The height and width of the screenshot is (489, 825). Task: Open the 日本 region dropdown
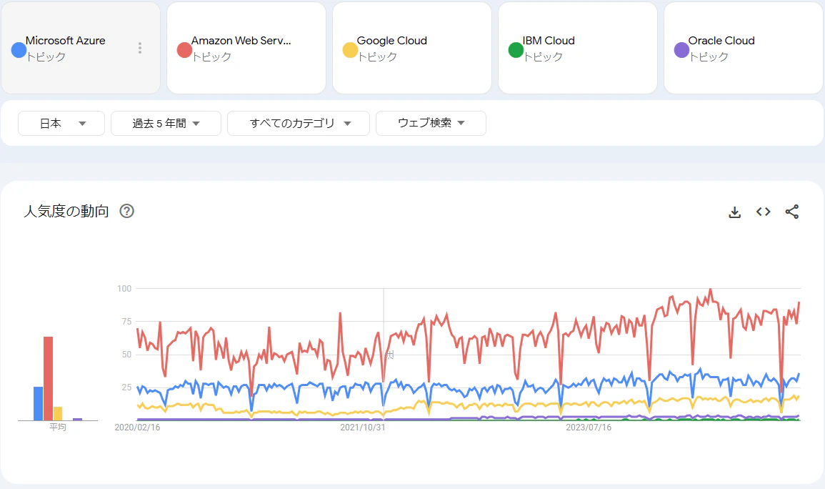coord(61,123)
